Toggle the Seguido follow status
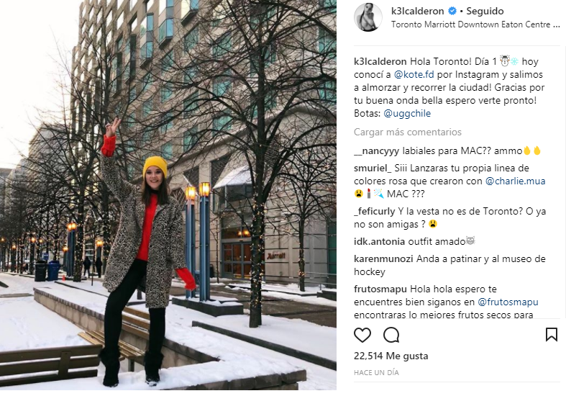 [x=485, y=12]
